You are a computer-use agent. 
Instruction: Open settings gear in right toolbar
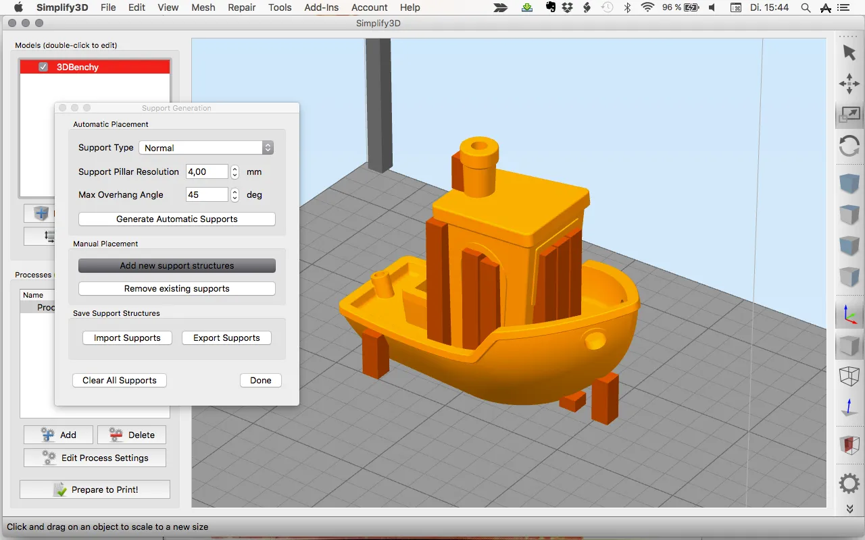click(x=849, y=483)
